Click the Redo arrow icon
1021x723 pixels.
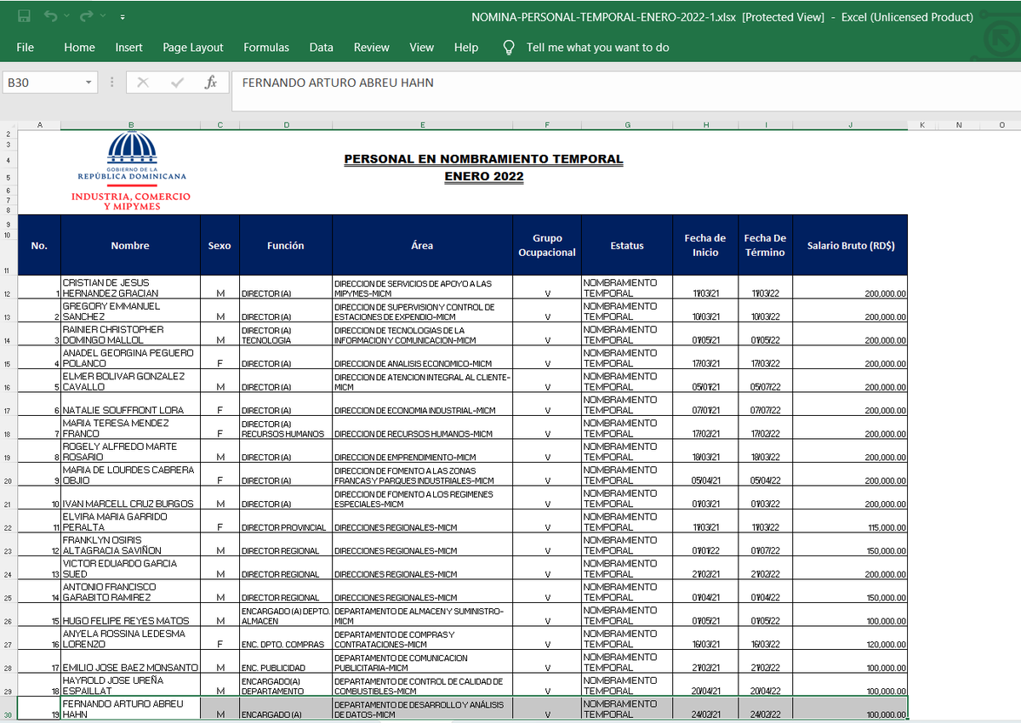pos(86,16)
